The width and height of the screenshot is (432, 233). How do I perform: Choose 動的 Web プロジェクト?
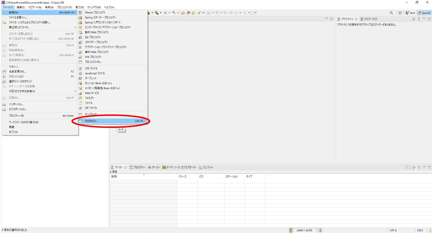113,32
